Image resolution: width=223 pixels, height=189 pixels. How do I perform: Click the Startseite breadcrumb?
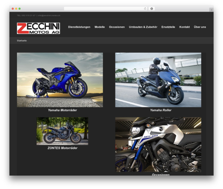tap(22, 41)
